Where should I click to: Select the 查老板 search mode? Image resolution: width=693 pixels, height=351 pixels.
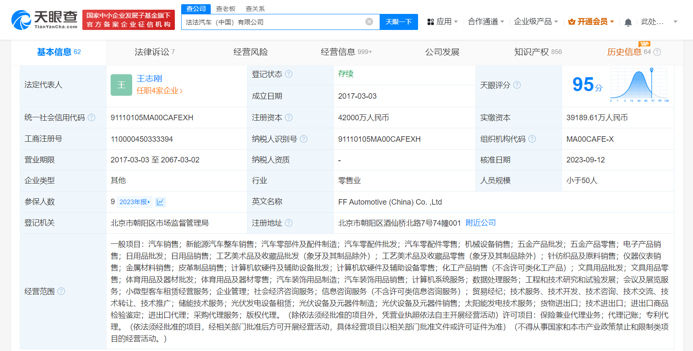click(x=226, y=9)
